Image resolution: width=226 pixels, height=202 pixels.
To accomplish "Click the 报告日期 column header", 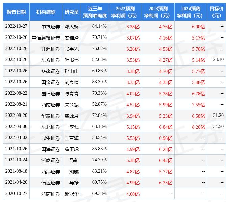I will [x=16, y=12].
